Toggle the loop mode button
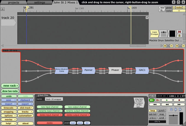 (x=153, y=111)
